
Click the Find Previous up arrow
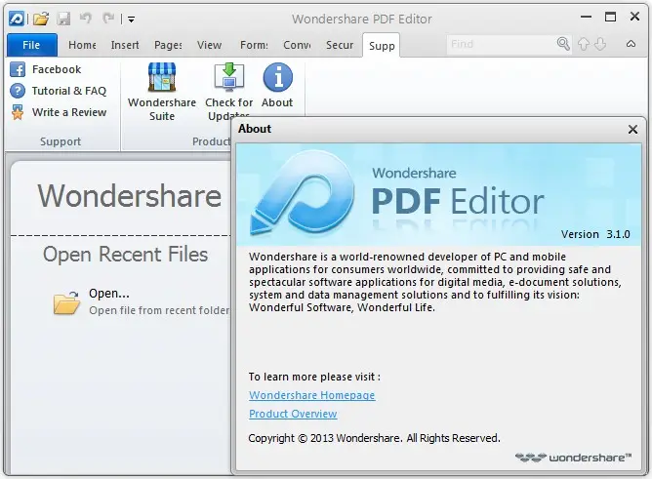coord(584,44)
